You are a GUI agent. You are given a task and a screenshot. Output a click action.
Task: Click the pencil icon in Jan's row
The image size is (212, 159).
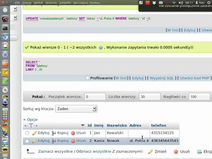(x=34, y=133)
